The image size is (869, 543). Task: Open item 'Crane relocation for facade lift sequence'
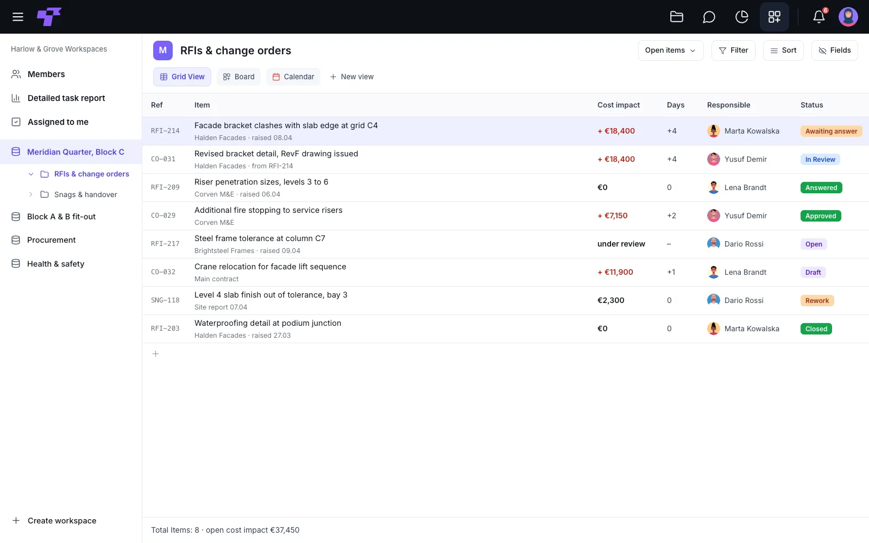(270, 267)
